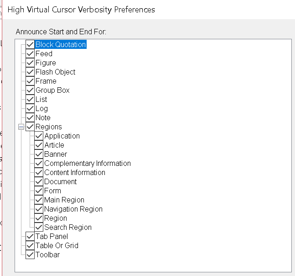This screenshot has width=295, height=276.
Task: Select the Block Quotation label
Action: pos(61,44)
